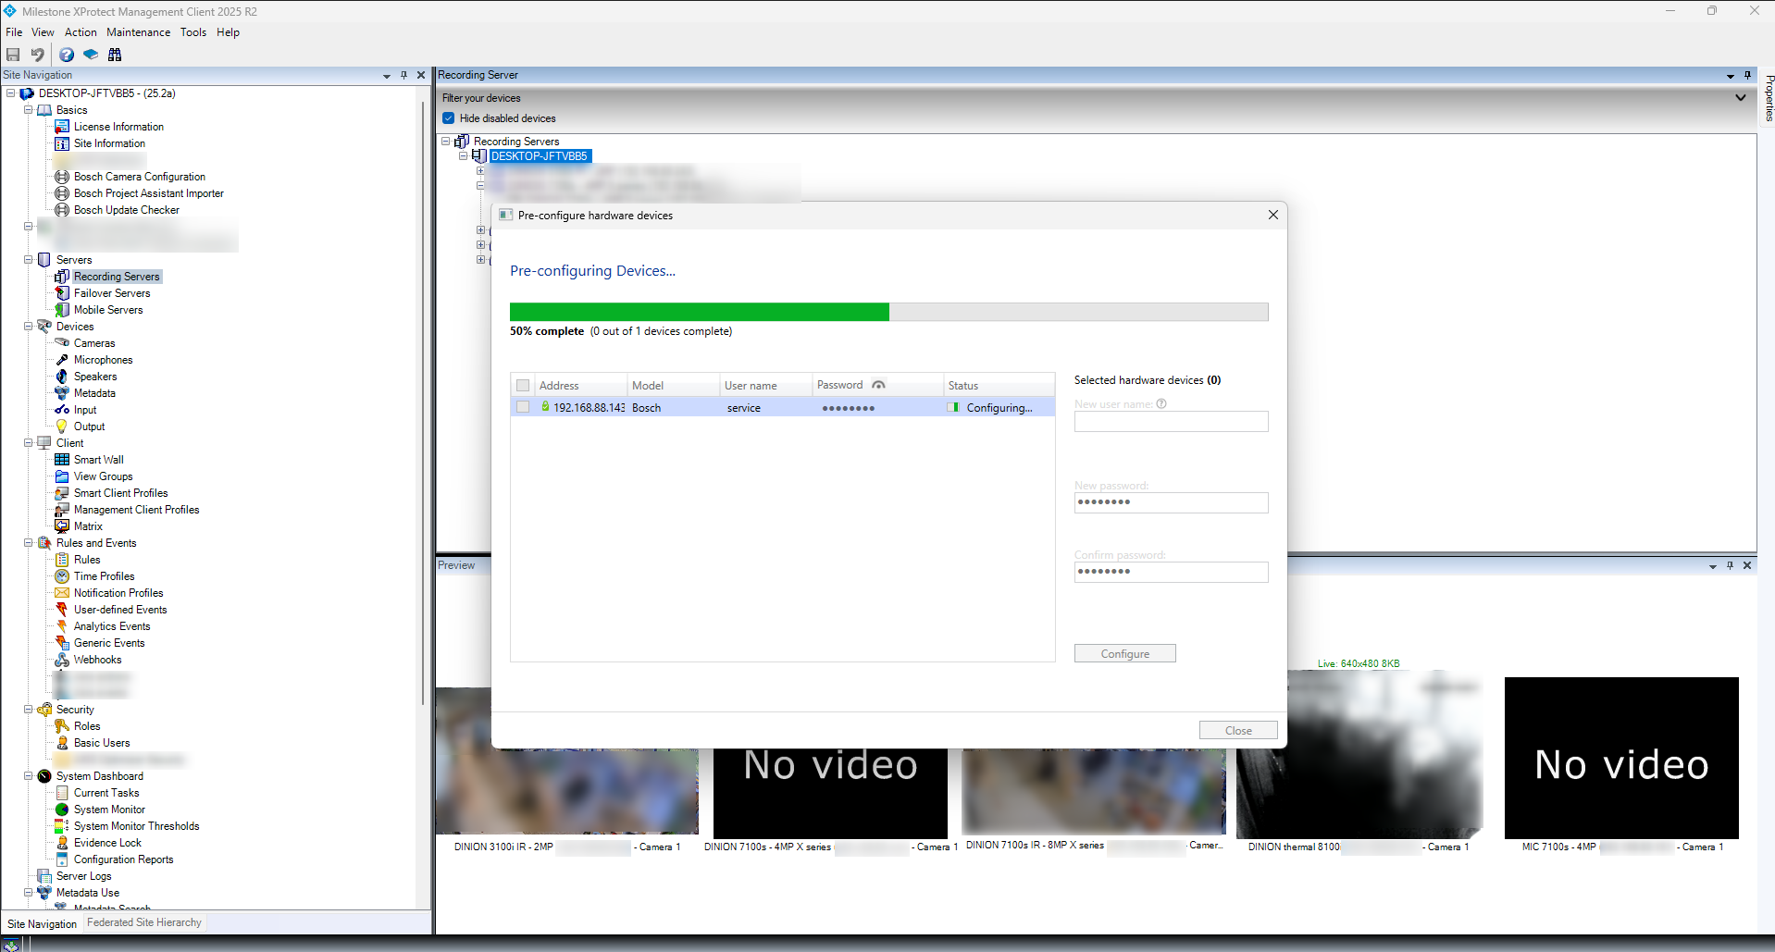Close the Pre-configure hardware devices dialog
The width and height of the screenshot is (1775, 952).
pyautogui.click(x=1273, y=215)
